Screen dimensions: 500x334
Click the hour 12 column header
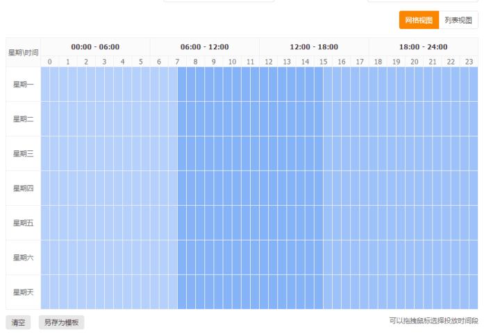(x=269, y=62)
